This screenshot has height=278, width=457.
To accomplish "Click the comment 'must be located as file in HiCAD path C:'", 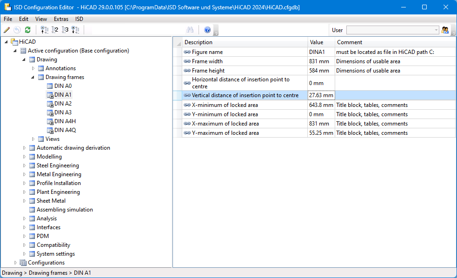I will coord(385,52).
